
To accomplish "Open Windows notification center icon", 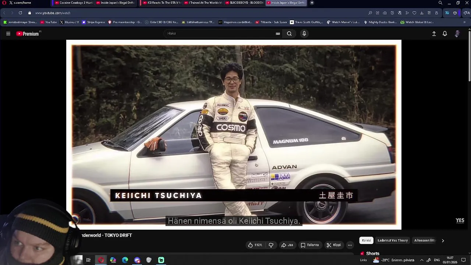I will pyautogui.click(x=464, y=260).
